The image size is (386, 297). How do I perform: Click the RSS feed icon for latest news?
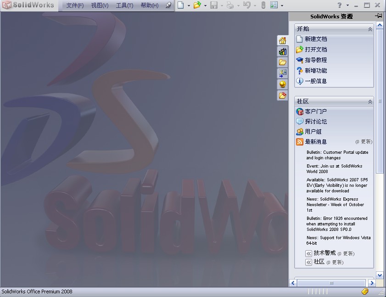(x=300, y=142)
